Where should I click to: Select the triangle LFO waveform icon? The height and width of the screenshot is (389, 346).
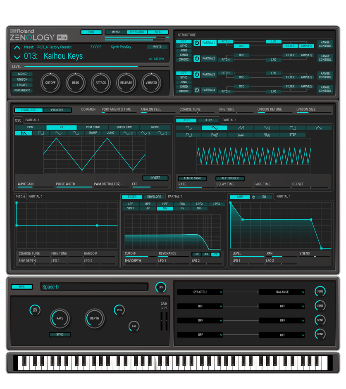215,128
